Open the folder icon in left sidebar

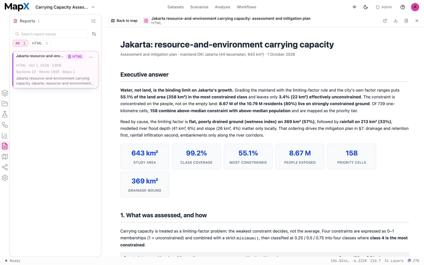tap(5, 104)
